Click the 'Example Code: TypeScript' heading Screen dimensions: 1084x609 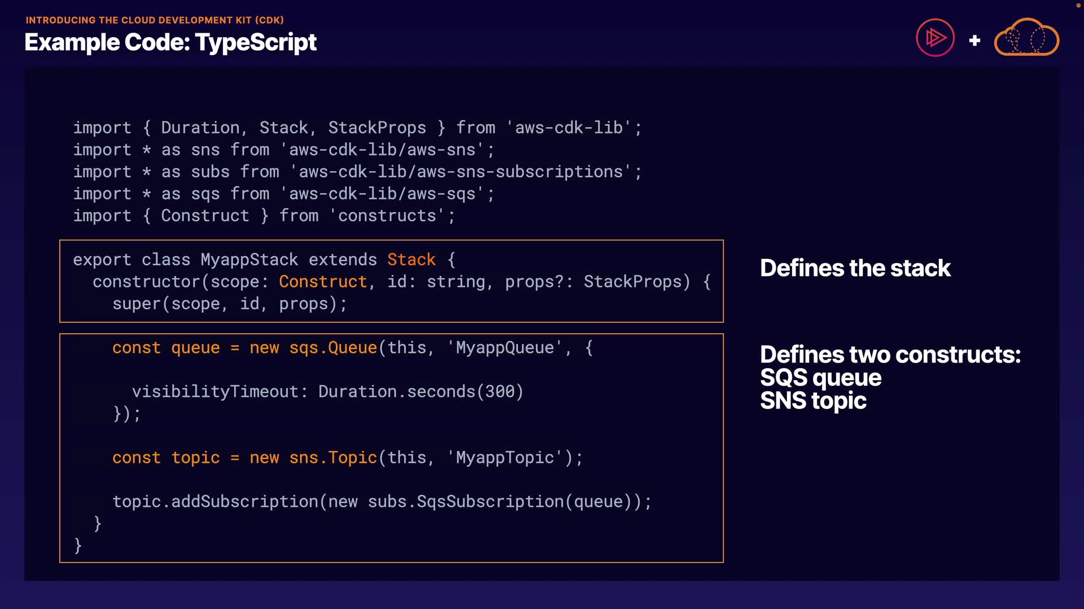coord(171,42)
